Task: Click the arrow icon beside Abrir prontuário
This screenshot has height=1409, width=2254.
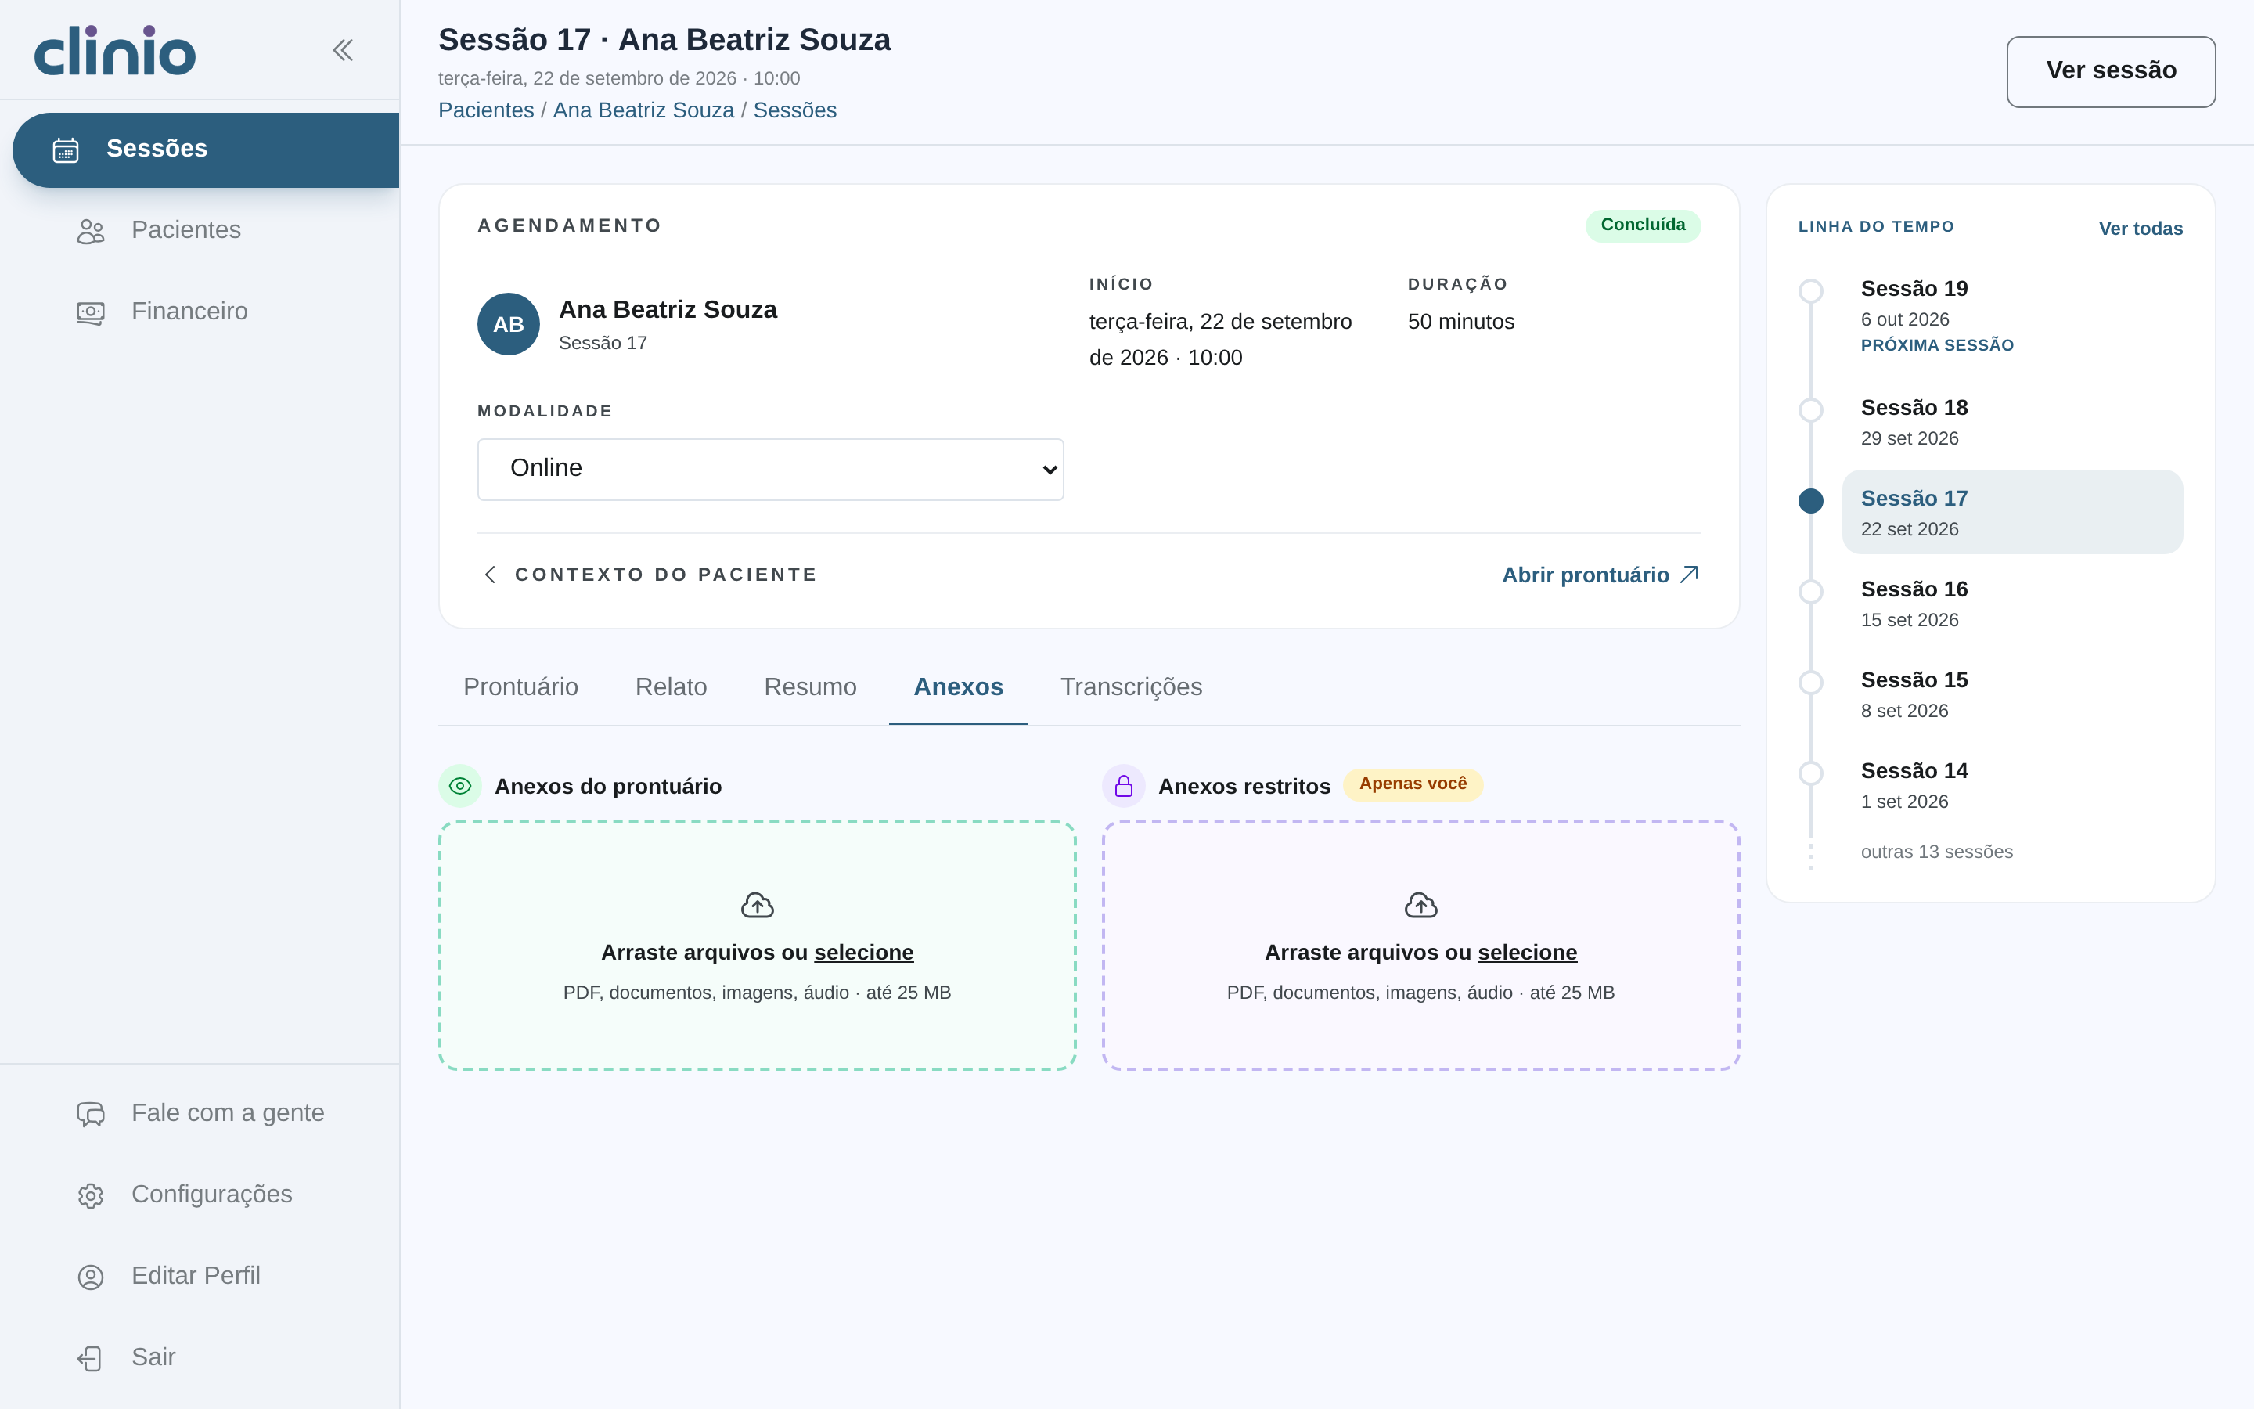Action: point(1690,574)
